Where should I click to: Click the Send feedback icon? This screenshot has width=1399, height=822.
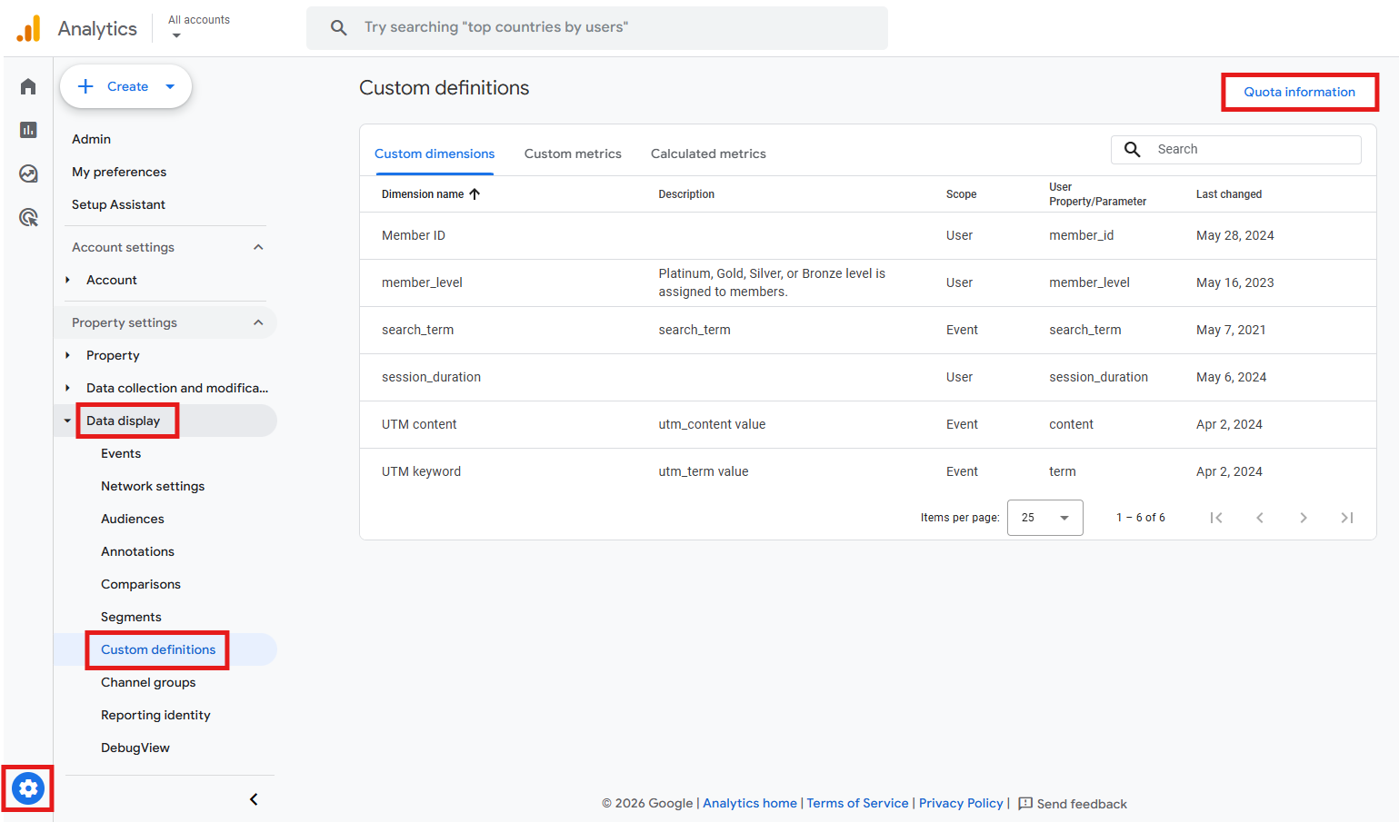click(1025, 804)
